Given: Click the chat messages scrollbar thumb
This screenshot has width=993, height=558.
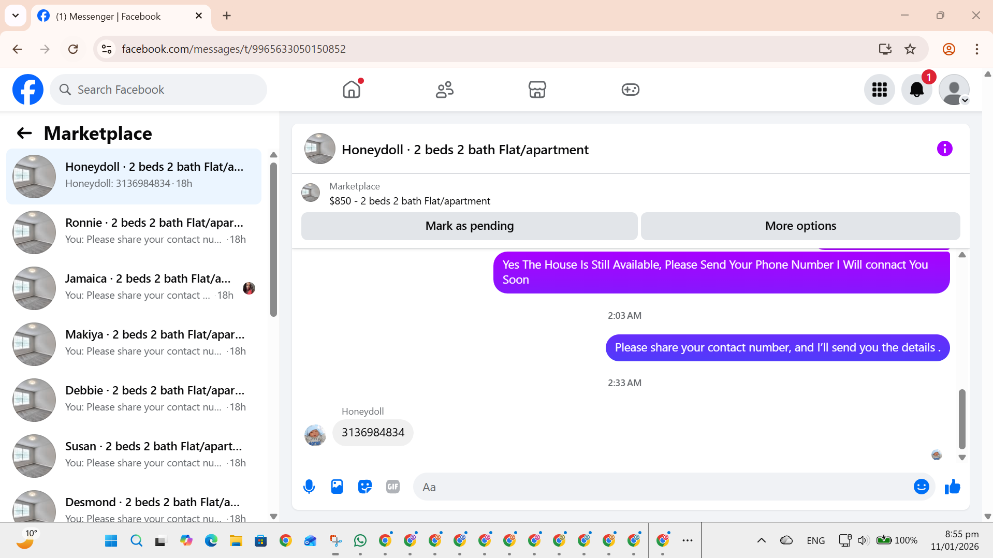Looking at the screenshot, I should pyautogui.click(x=962, y=419).
